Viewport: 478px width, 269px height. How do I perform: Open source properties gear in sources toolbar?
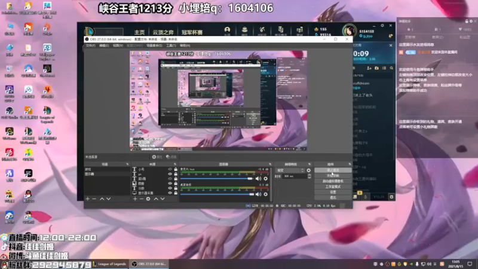pyautogui.click(x=148, y=199)
